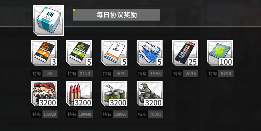Select the wrench and gear parts resource
261x131 pixels.
150,93
